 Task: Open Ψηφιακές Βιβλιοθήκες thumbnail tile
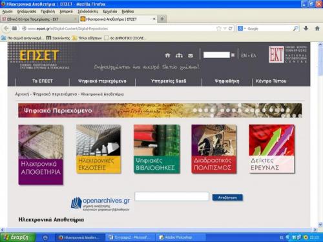157,149
